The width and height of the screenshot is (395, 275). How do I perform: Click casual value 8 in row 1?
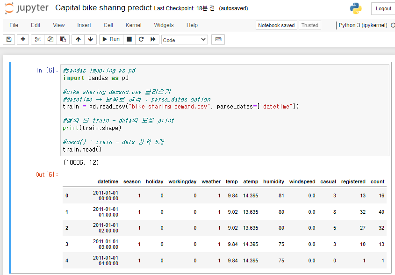tap(335, 212)
